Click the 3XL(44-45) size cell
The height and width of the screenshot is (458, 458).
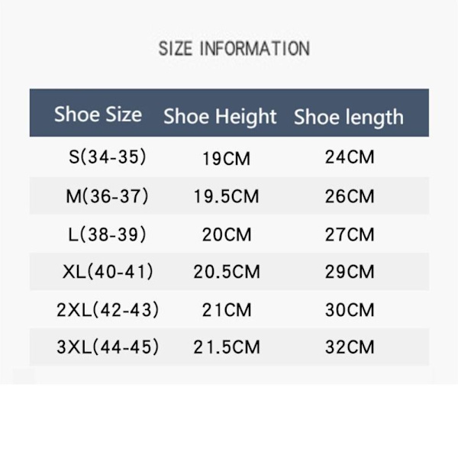pyautogui.click(x=107, y=347)
